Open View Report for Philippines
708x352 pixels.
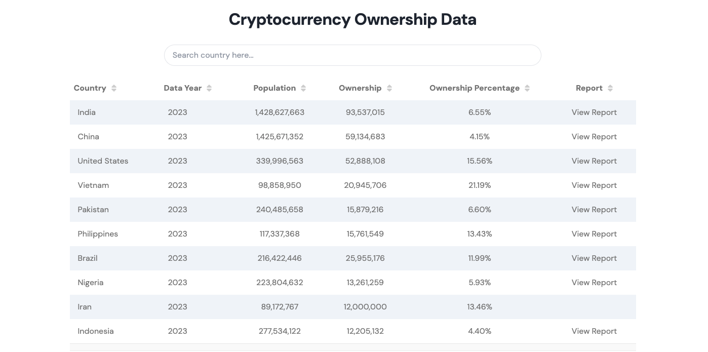point(594,234)
